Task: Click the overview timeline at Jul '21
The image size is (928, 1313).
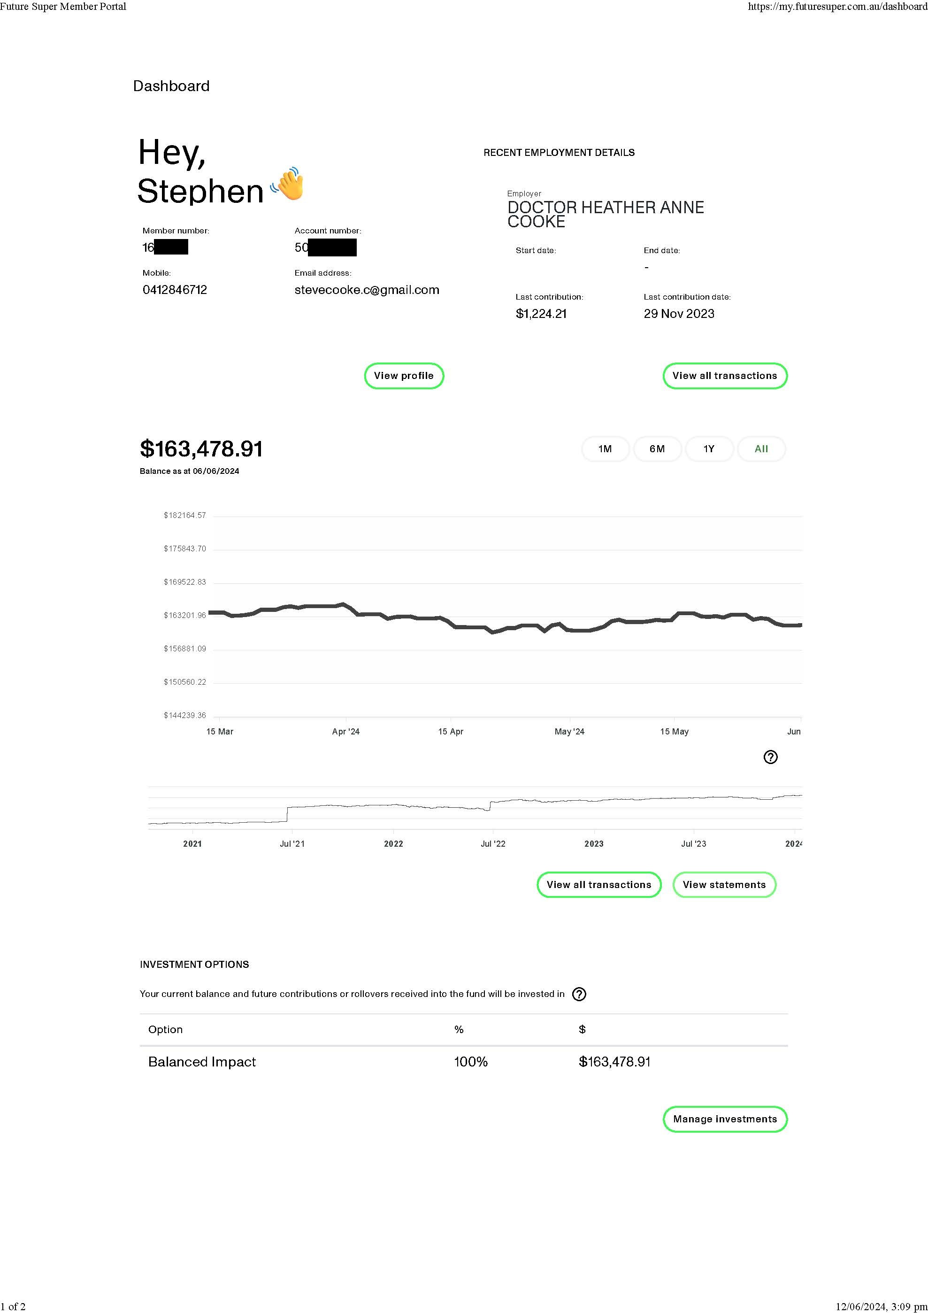Action: pyautogui.click(x=292, y=812)
